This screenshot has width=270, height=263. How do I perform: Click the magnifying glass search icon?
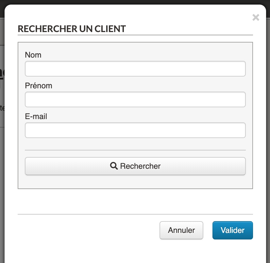(x=114, y=166)
